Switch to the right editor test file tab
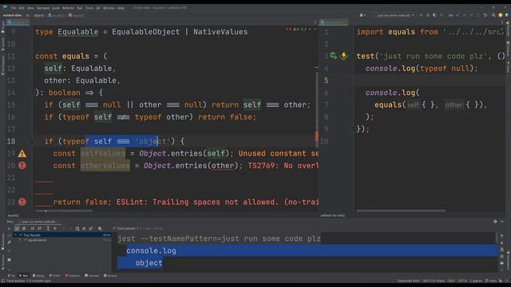Image resolution: width=511 pixels, height=287 pixels. pos(334,22)
